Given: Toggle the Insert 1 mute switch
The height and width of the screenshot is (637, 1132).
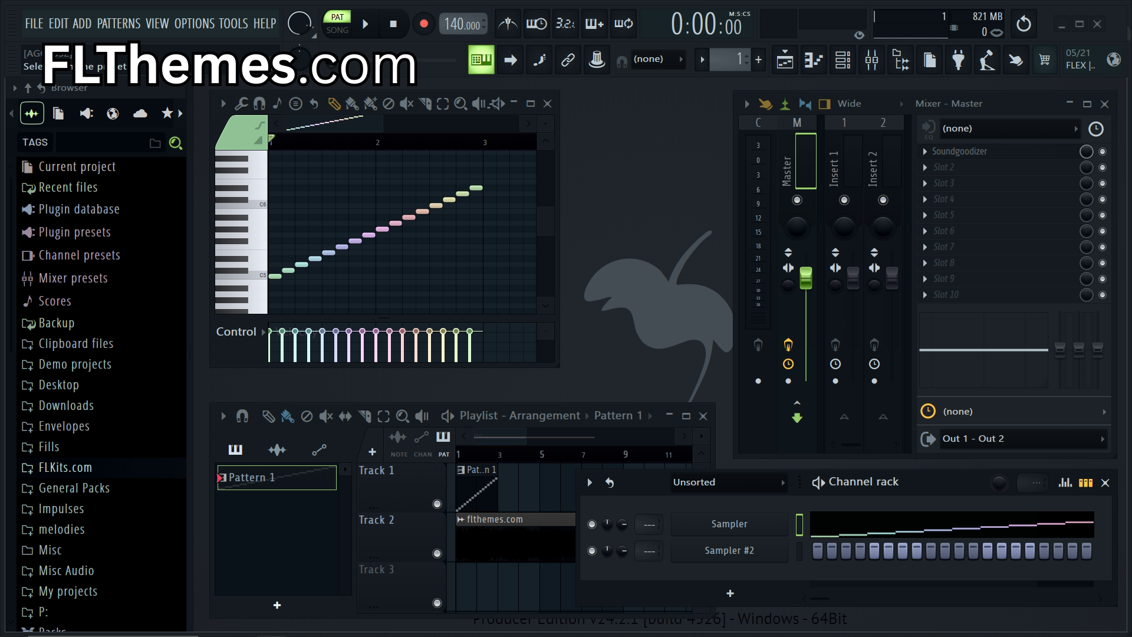Looking at the screenshot, I should point(844,200).
